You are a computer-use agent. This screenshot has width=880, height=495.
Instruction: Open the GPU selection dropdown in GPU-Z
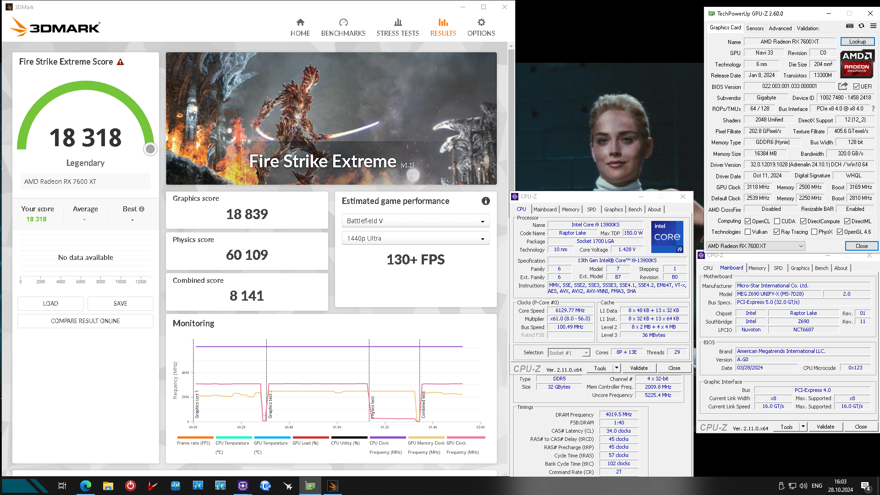click(756, 246)
